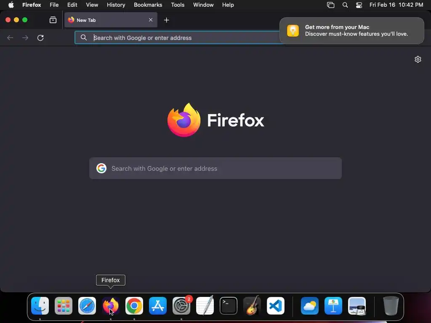Go back with the back arrow

[x=10, y=37]
